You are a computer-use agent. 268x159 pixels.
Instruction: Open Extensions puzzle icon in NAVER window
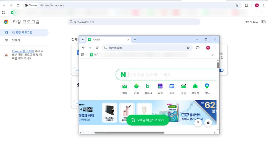point(198,48)
